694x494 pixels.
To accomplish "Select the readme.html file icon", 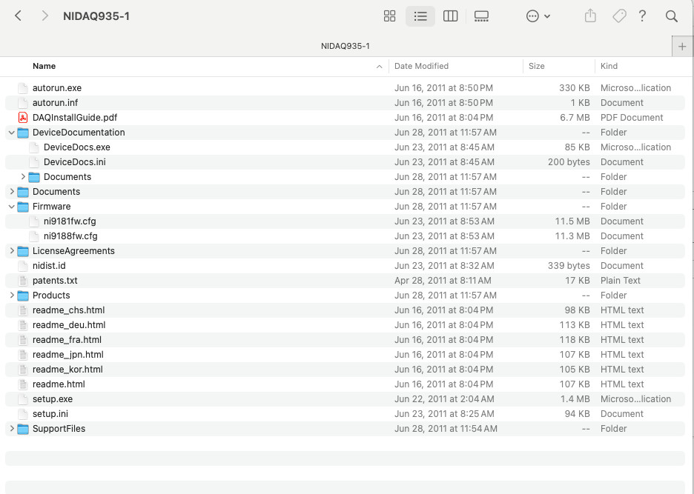I will 23,384.
